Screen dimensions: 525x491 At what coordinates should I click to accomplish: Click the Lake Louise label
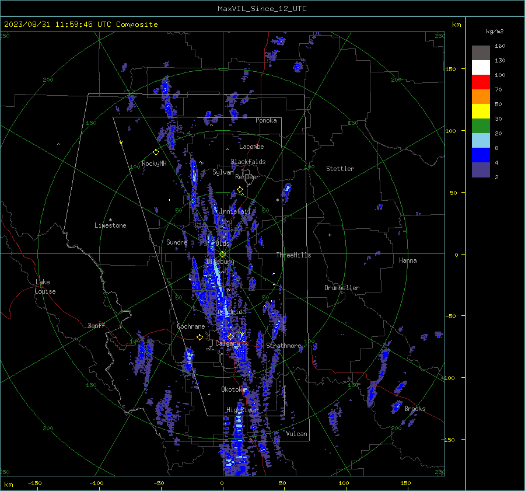45,287
